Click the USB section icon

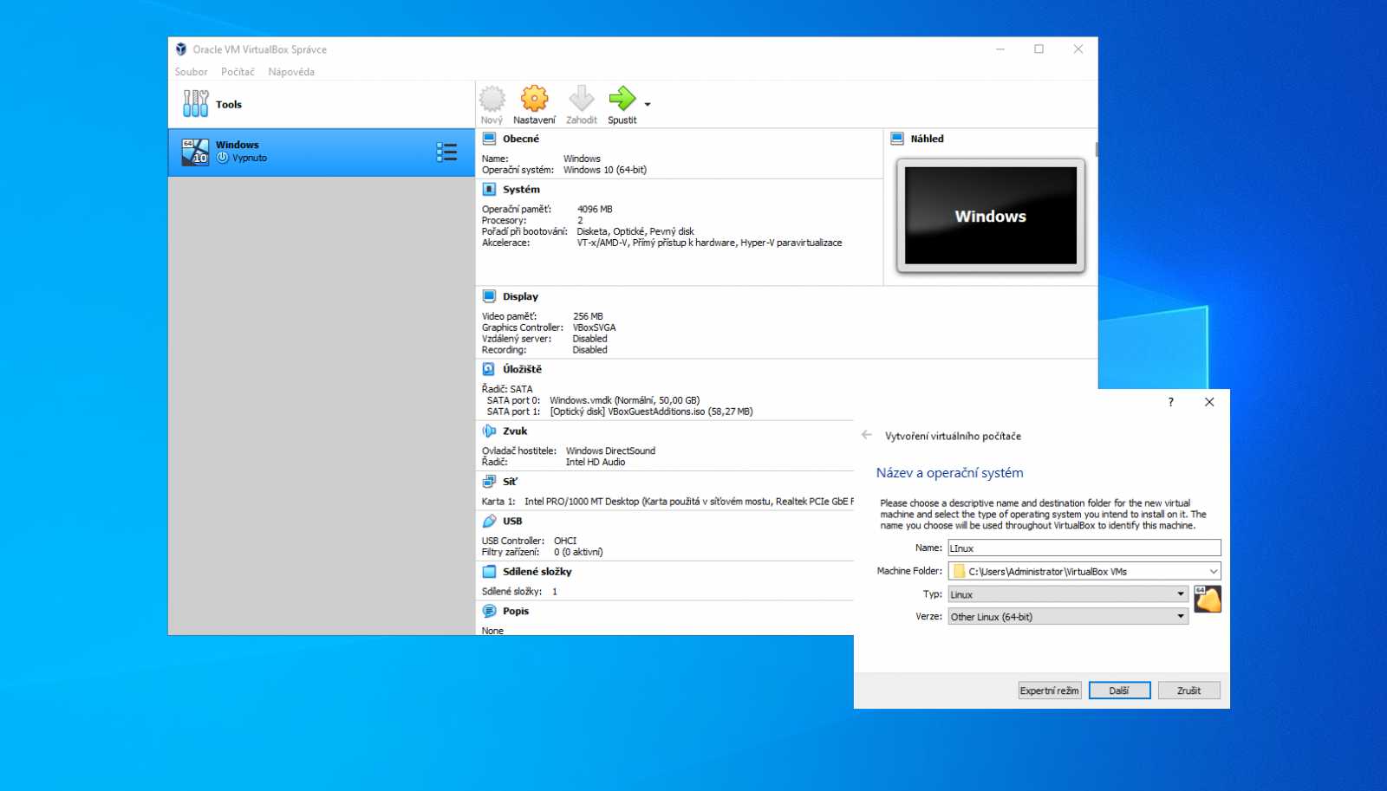pyautogui.click(x=489, y=521)
